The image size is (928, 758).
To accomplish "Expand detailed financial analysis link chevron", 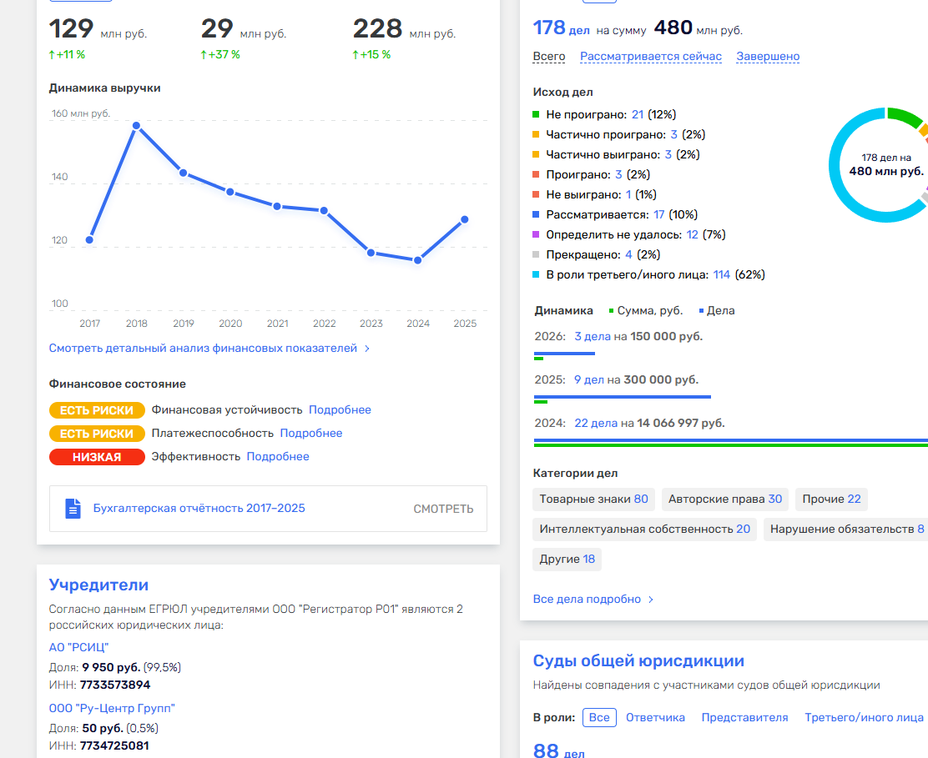I will click(x=367, y=349).
